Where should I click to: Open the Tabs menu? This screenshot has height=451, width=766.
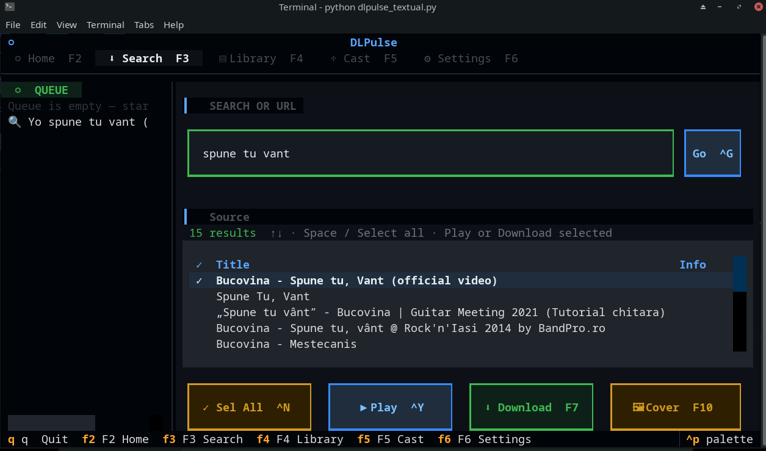144,25
